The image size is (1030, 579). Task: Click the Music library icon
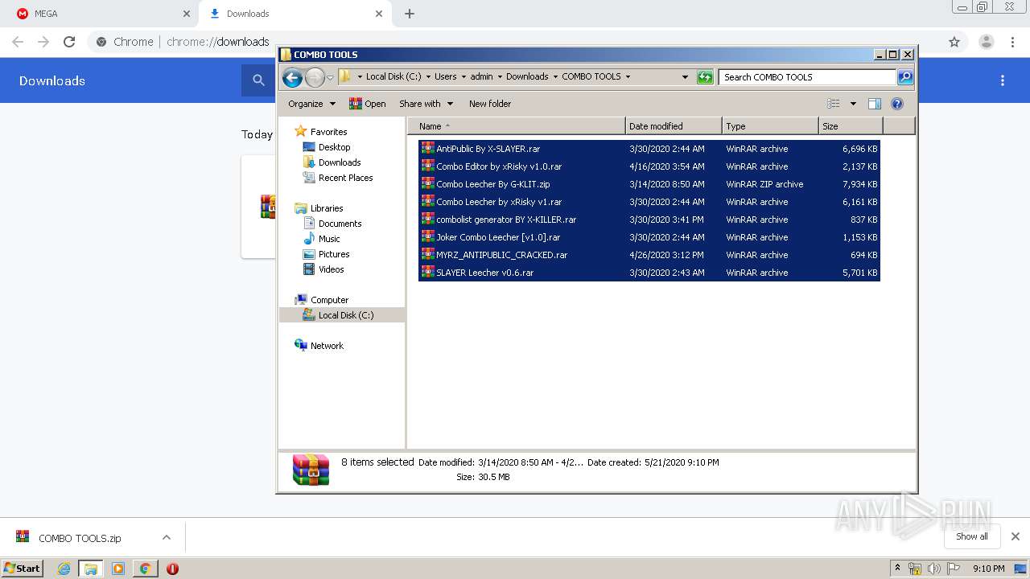(309, 239)
